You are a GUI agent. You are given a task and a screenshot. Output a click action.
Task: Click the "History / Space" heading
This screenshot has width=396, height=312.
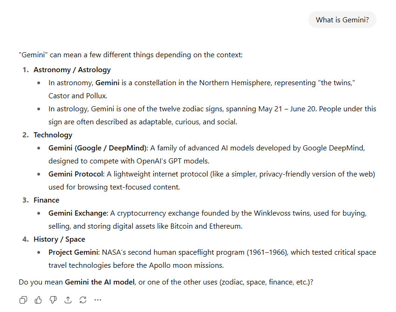click(59, 239)
